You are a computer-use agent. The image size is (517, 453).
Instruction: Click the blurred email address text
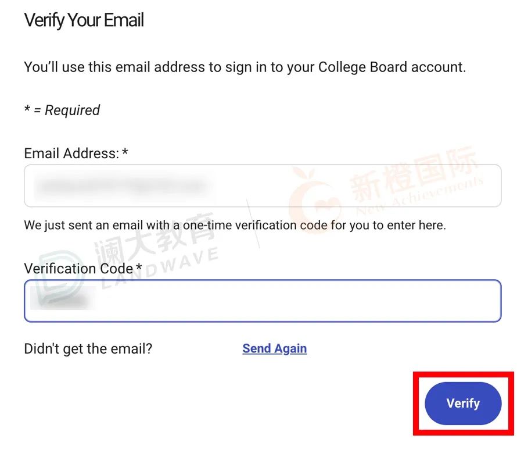120,186
